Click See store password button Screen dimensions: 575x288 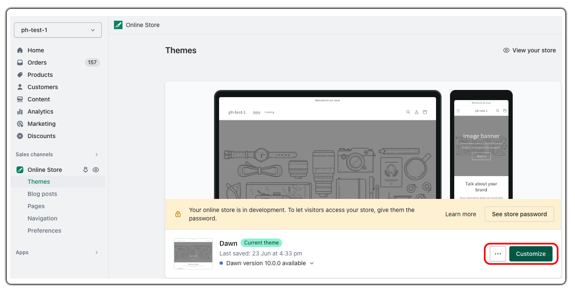519,214
